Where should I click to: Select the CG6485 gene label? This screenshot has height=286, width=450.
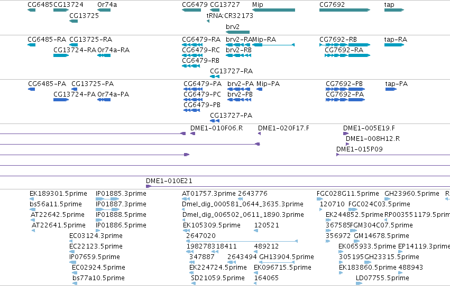pos(40,5)
